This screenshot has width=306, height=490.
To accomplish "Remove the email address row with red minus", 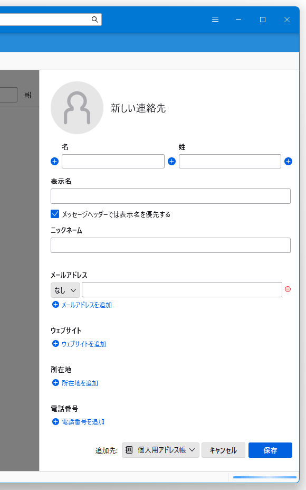I will point(288,289).
